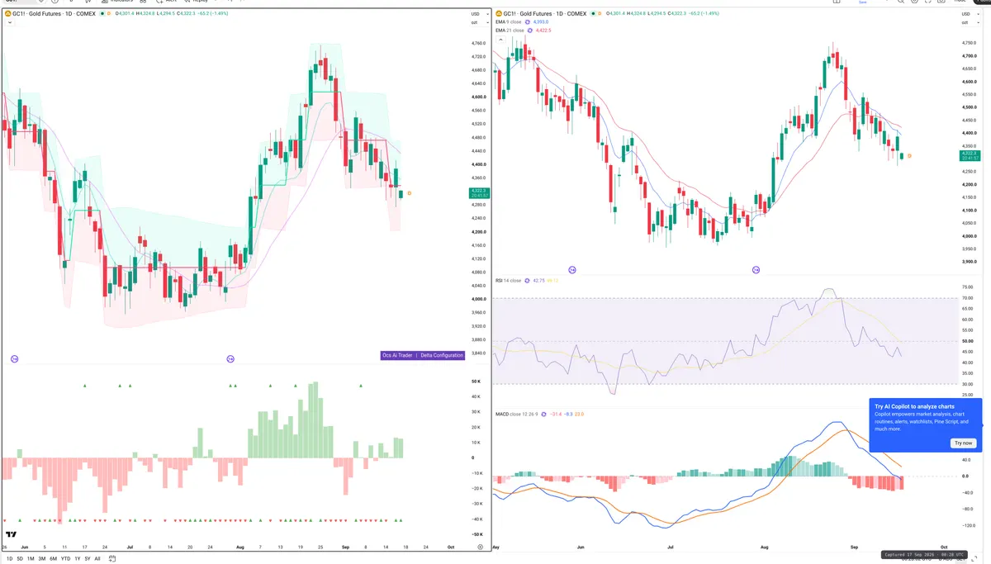This screenshot has height=564, width=991.
Task: Open purple event marker near June in left chart
Action: point(14,358)
